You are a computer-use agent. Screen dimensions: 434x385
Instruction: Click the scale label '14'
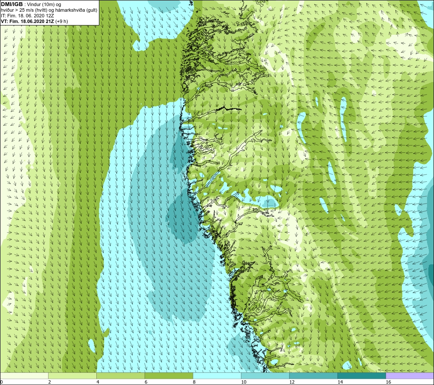pyautogui.click(x=340, y=382)
